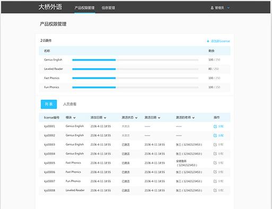Click the not-activated status in row kjs00001
The height and width of the screenshot is (209, 272).
point(126,127)
